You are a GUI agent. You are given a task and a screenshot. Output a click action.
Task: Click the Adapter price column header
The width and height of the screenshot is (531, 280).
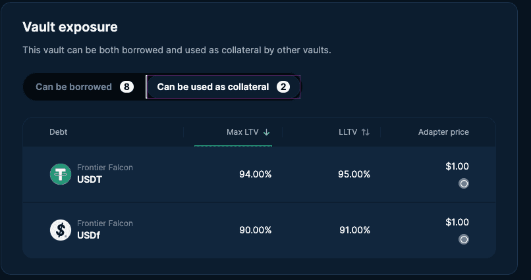tap(443, 132)
